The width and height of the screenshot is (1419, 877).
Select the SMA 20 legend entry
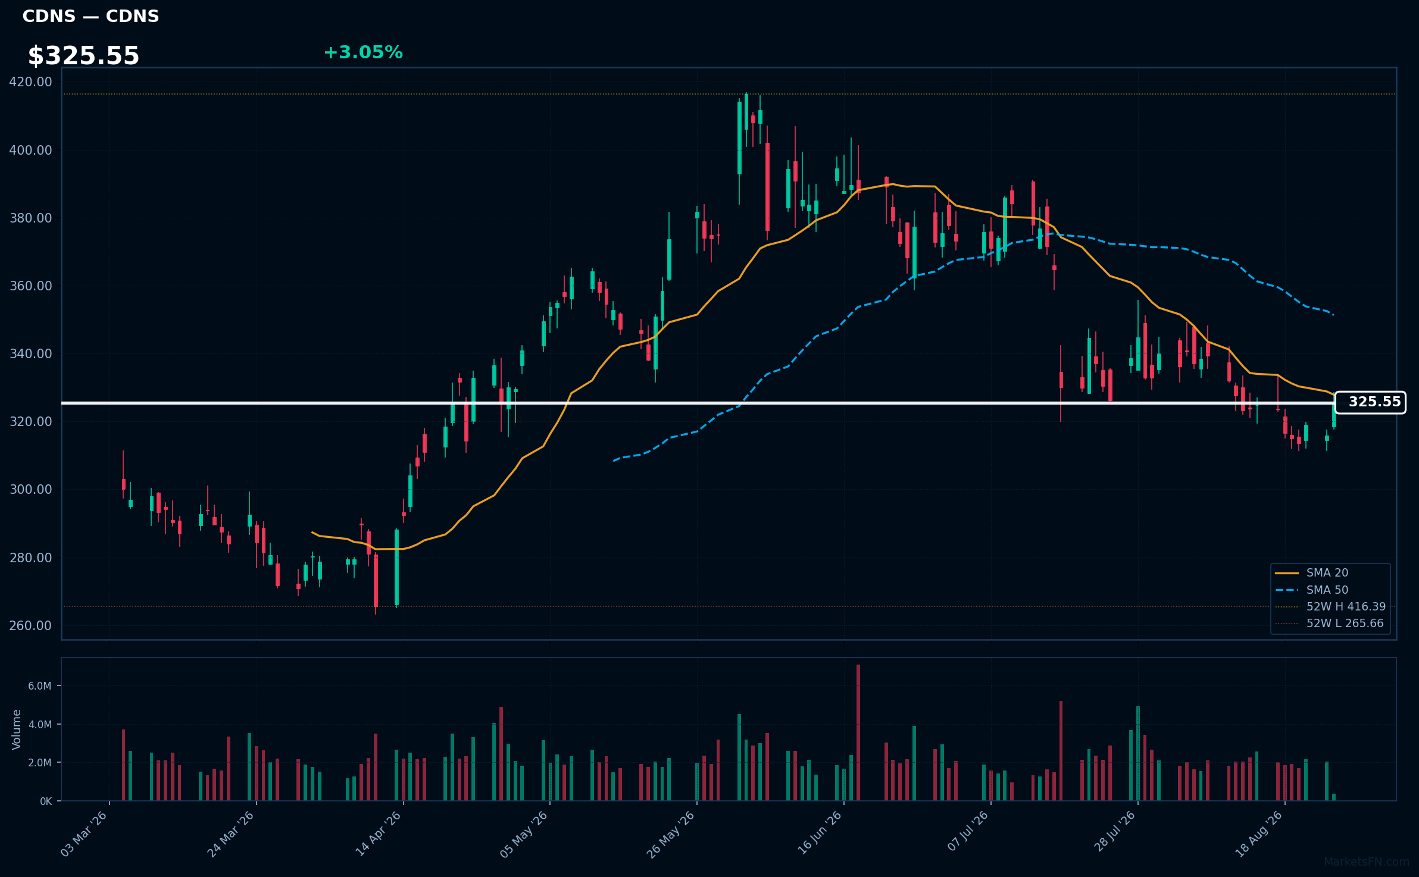coord(1312,572)
